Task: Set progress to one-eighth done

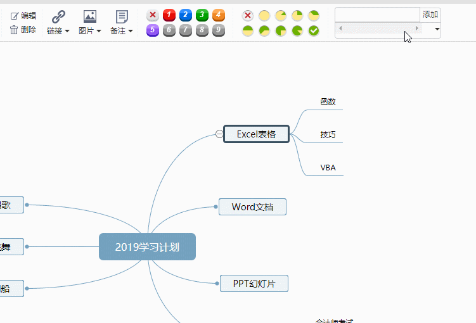Action: tap(281, 15)
